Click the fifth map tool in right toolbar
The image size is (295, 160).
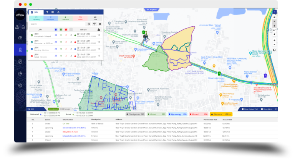tap(275, 34)
